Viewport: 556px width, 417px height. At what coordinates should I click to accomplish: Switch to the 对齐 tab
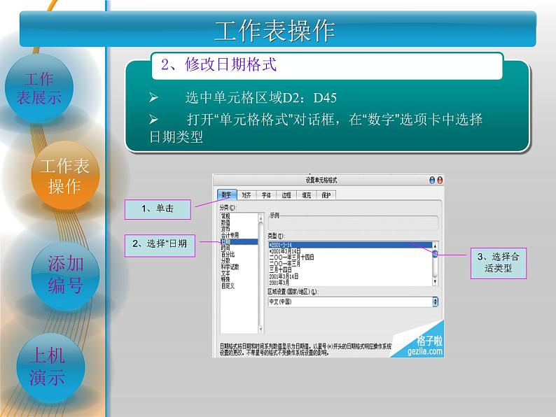point(246,195)
